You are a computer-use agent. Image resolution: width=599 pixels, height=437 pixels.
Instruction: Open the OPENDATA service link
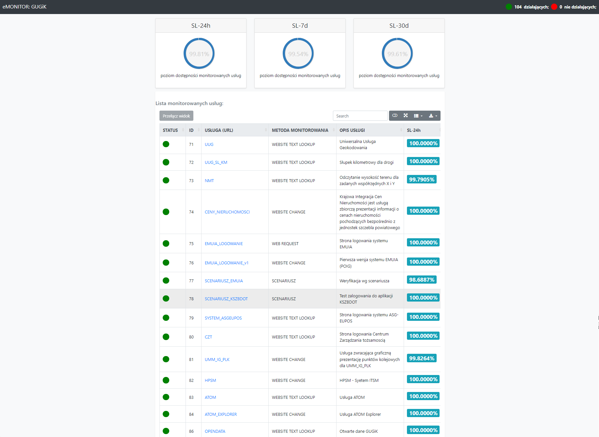coord(215,431)
